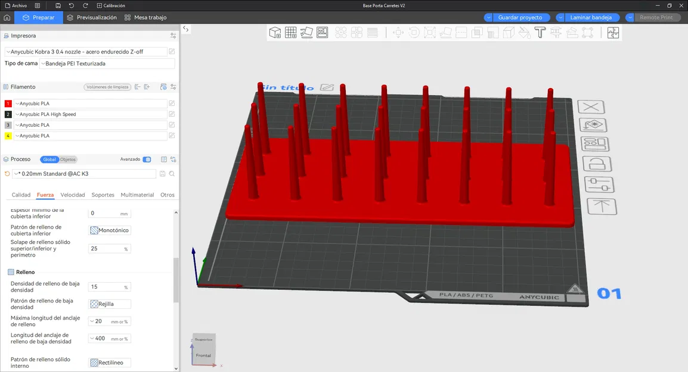
Task: Open the Velocidad settings tab
Action: (x=72, y=195)
